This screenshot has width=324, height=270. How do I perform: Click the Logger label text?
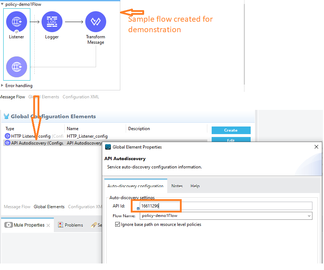click(x=52, y=37)
